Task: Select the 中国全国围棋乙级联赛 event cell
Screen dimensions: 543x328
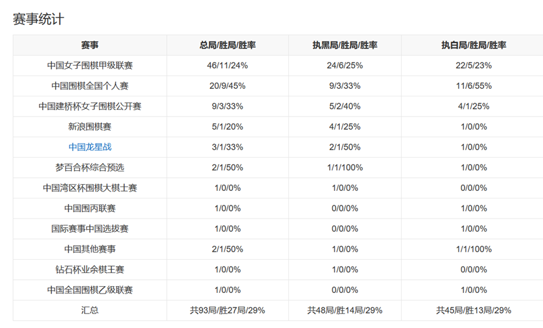Action: tap(90, 290)
